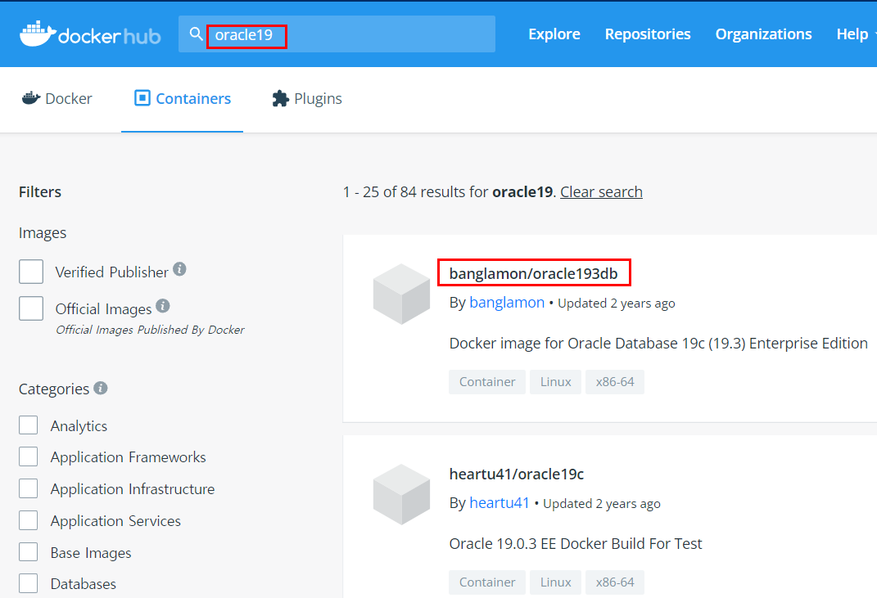Check the Databases category checkbox
The width and height of the screenshot is (877, 598).
click(28, 583)
